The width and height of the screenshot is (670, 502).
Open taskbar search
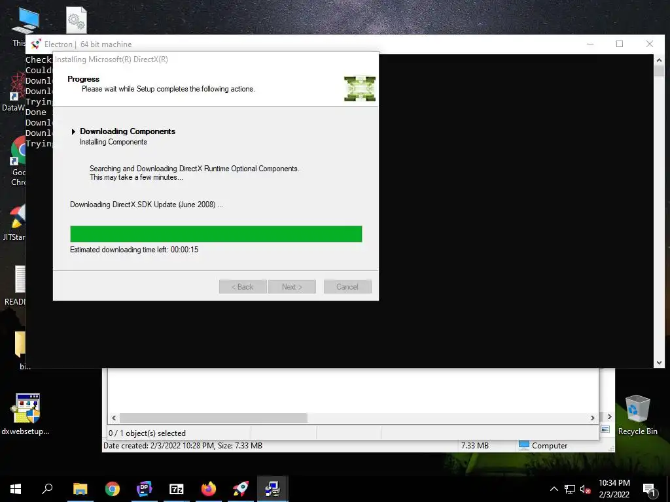point(47,489)
